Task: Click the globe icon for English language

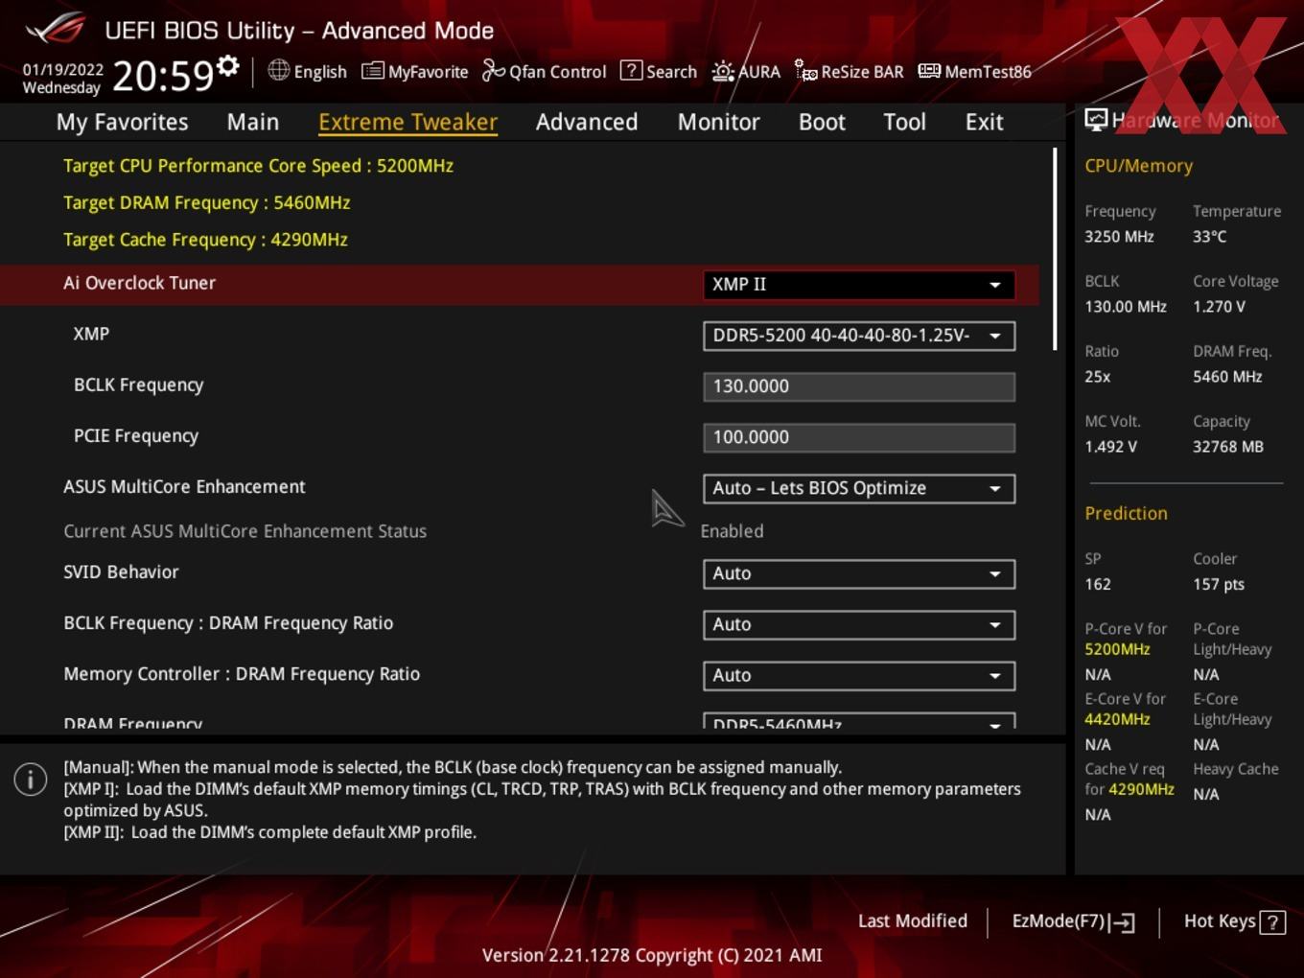Action: (x=278, y=70)
